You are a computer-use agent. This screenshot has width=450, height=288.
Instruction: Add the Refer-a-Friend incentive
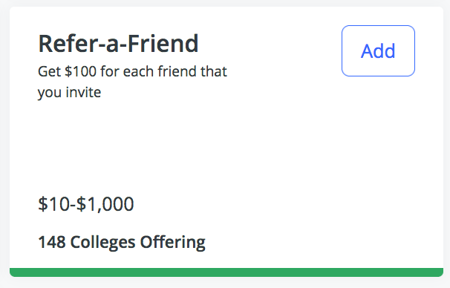378,50
